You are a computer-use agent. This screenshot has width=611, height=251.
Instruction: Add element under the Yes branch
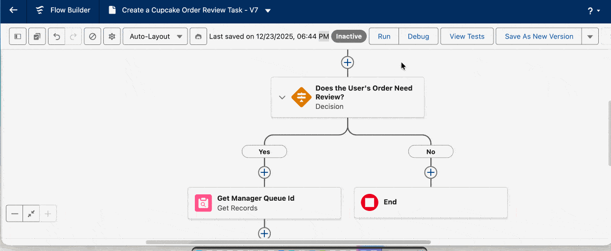pyautogui.click(x=264, y=172)
